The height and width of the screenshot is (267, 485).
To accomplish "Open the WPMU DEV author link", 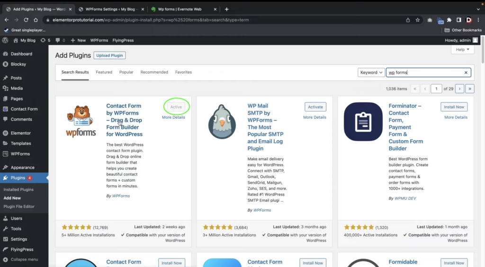I will coord(405,198).
